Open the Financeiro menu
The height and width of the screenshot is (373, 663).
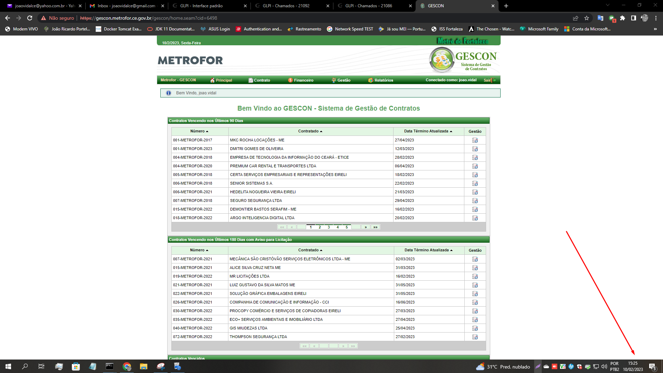pyautogui.click(x=301, y=80)
